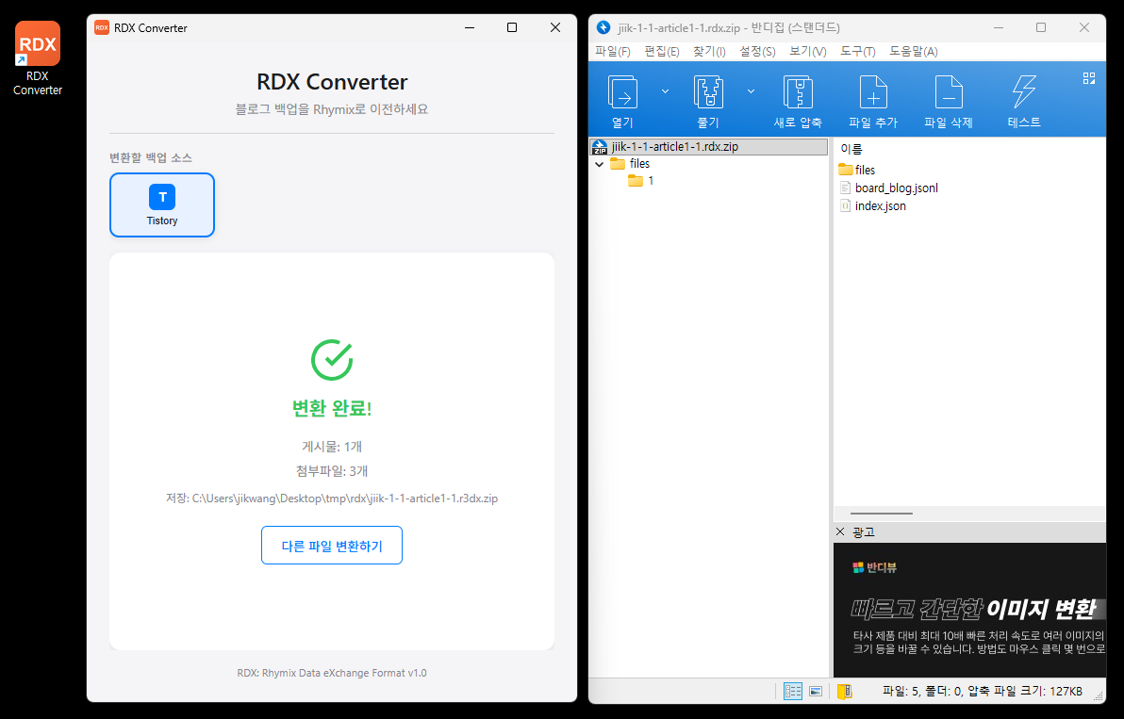Close the Bandizip window
Viewport: 1124px width, 719px height.
click(x=1083, y=28)
